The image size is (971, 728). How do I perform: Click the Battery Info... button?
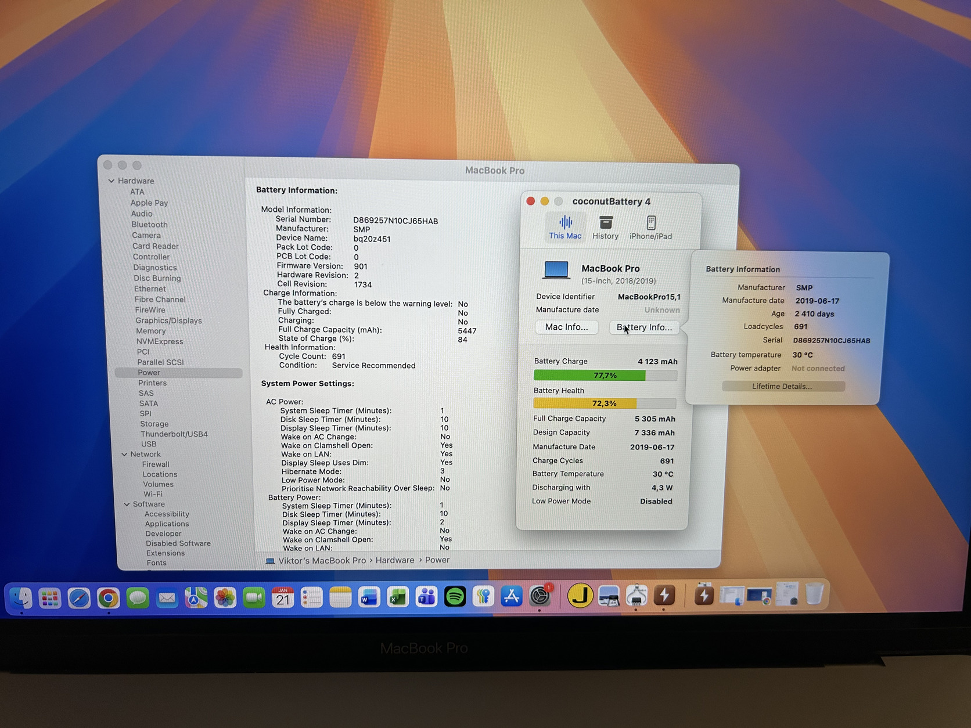tap(644, 327)
